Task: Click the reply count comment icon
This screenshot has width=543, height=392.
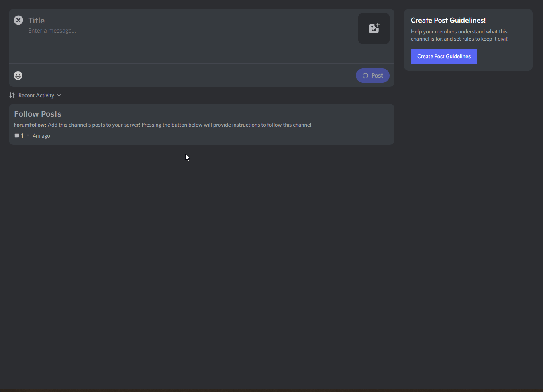Action: coord(17,136)
